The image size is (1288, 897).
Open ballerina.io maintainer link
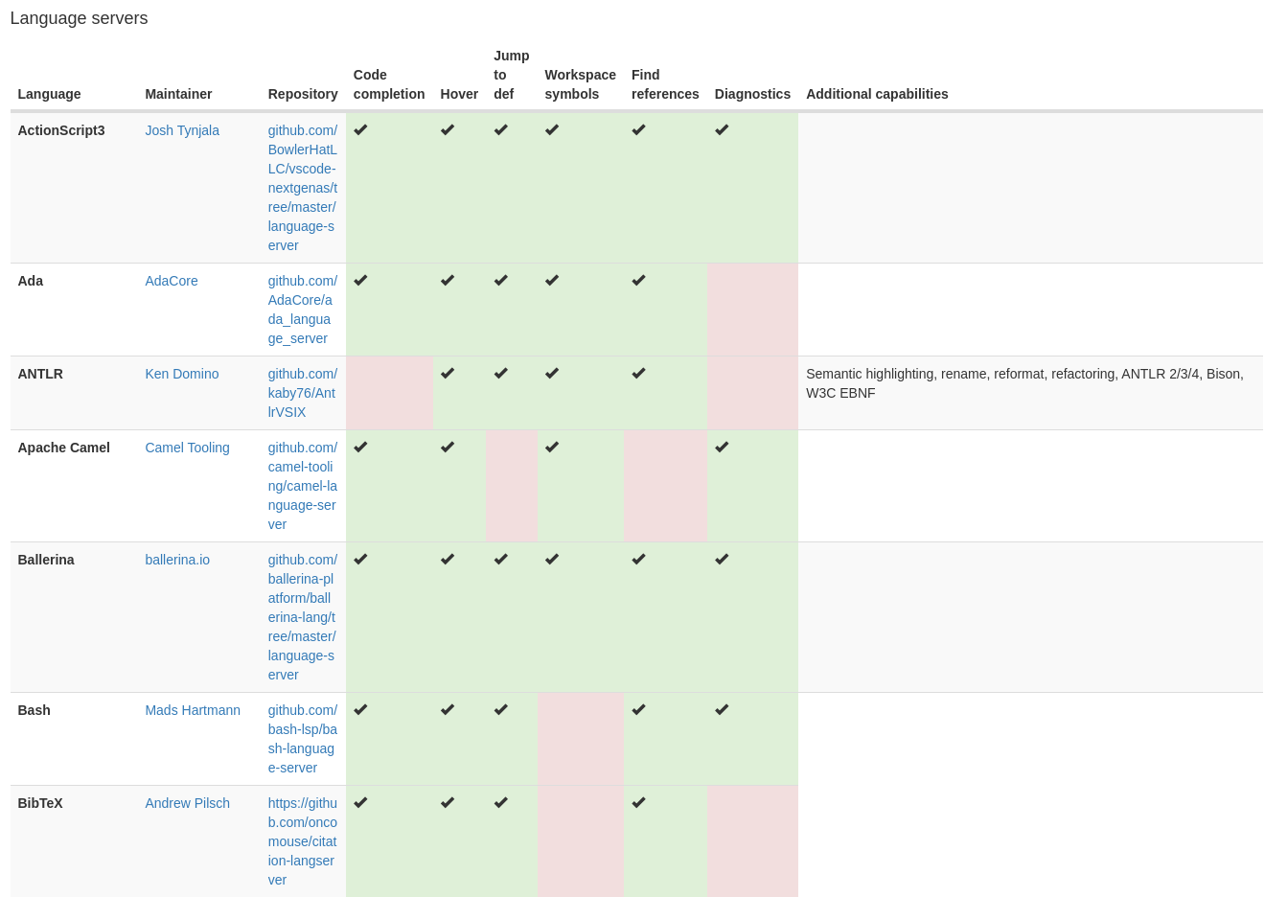(x=177, y=560)
